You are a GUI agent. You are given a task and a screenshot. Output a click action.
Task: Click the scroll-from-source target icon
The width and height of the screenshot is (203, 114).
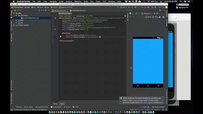coord(39,10)
